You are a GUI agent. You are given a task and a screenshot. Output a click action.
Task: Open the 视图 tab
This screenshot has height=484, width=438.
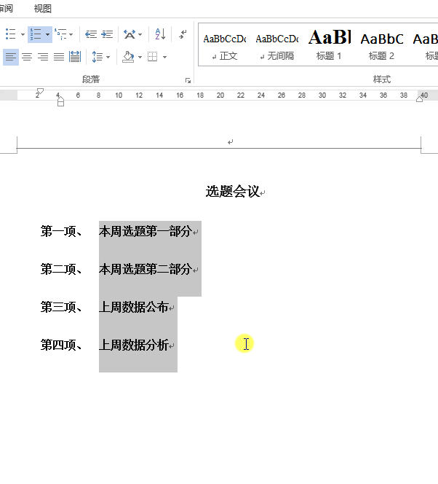click(42, 8)
